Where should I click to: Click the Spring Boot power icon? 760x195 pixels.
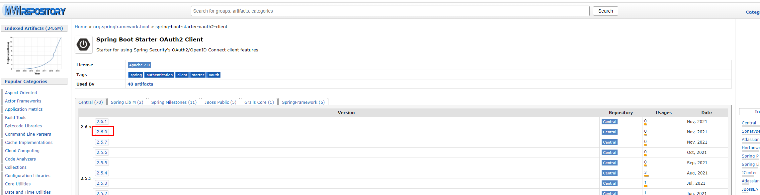tap(83, 44)
